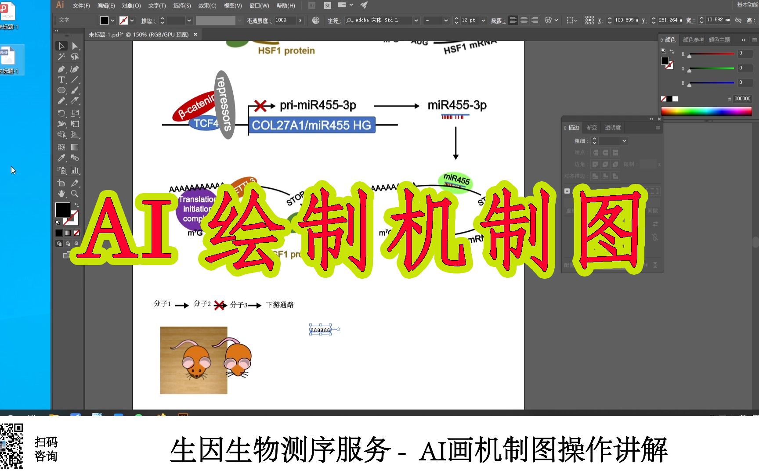Open the 对象(O) menu
The height and width of the screenshot is (474, 759).
(131, 6)
